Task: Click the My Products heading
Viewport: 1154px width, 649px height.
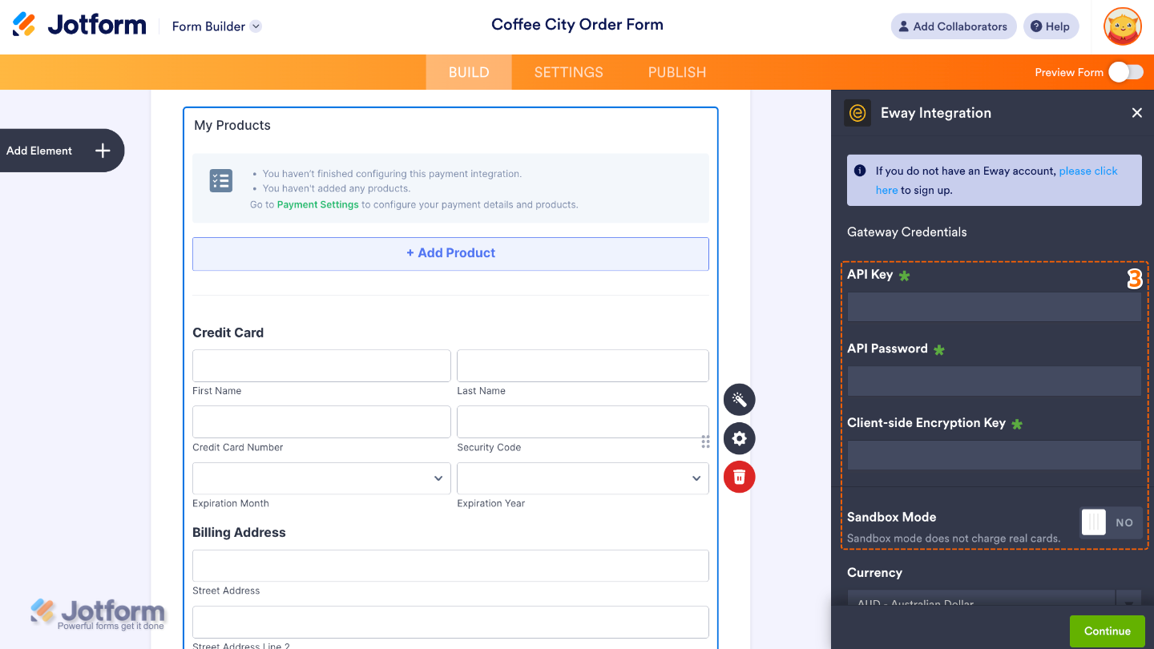Action: point(232,125)
